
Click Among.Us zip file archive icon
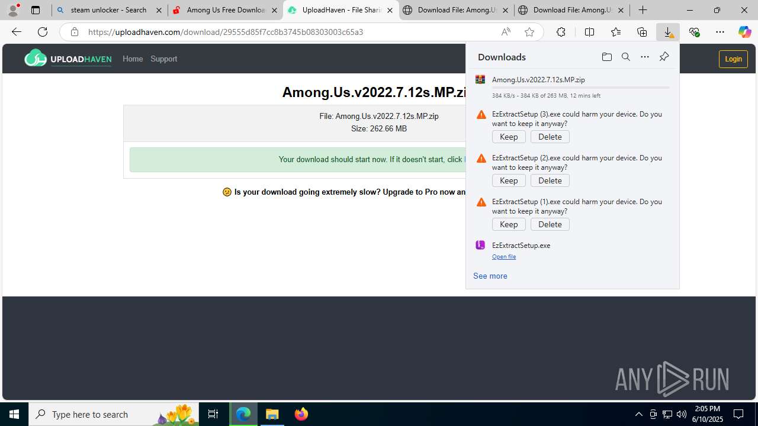480,79
